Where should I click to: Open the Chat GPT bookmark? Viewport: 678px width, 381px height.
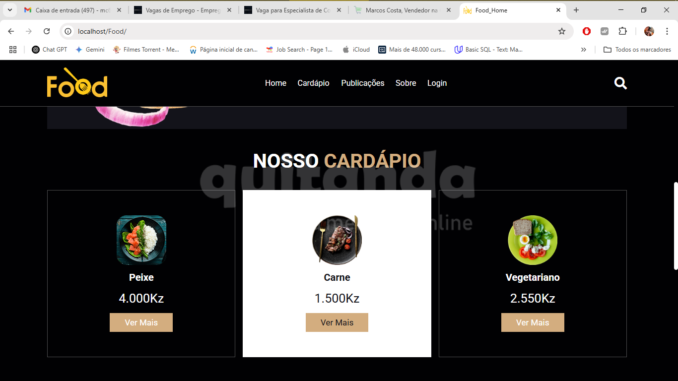tap(49, 50)
